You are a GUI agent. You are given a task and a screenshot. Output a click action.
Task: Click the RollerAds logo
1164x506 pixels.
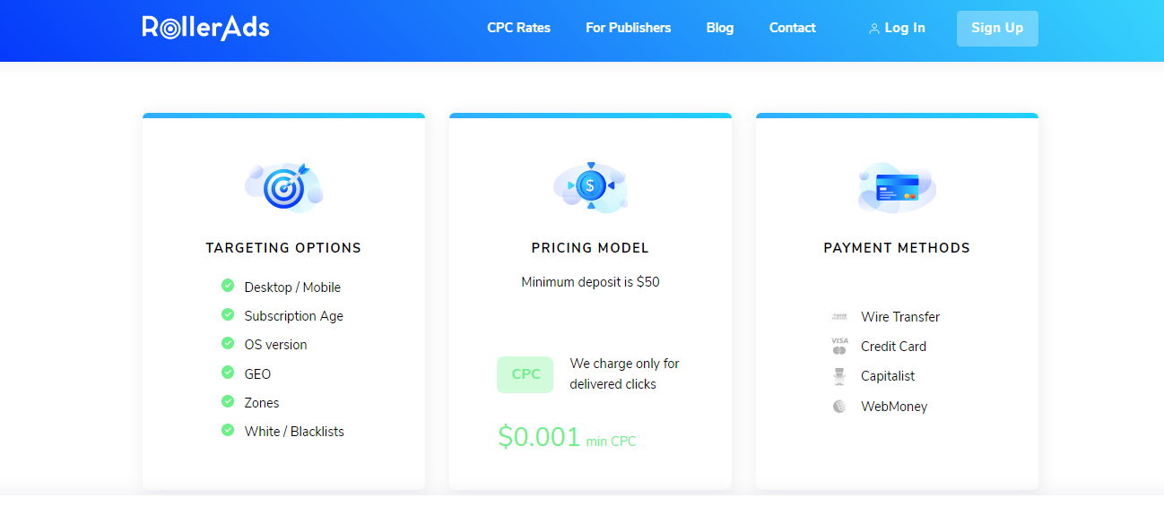coord(205,28)
